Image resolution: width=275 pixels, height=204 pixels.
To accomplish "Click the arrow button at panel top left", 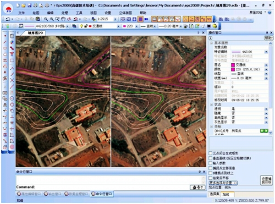I will pos(210,38).
